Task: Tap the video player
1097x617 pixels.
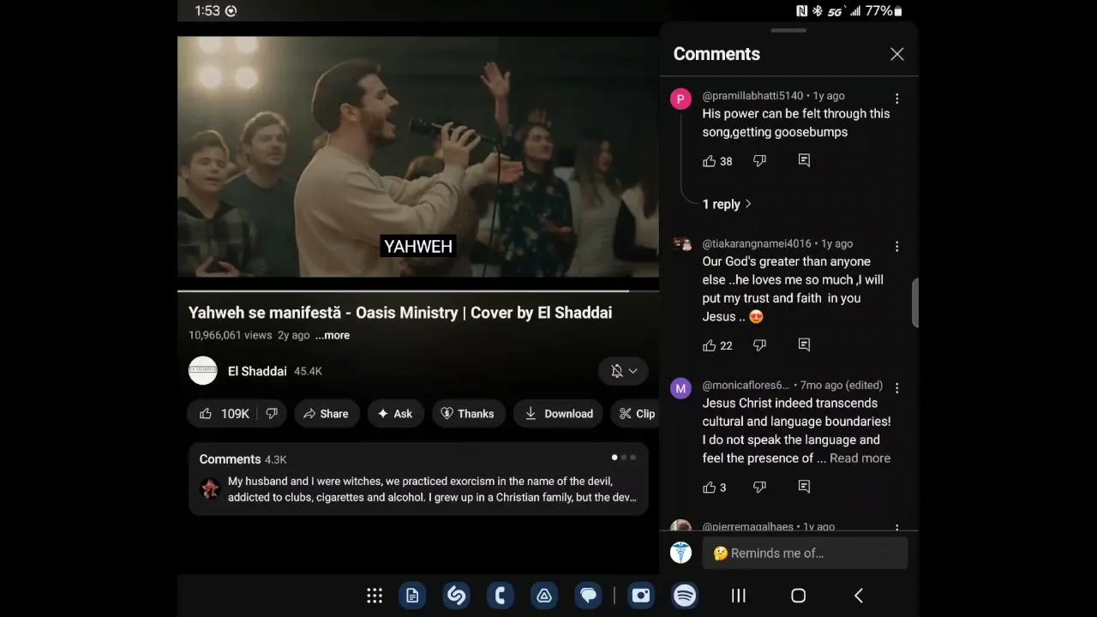Action: pos(418,157)
